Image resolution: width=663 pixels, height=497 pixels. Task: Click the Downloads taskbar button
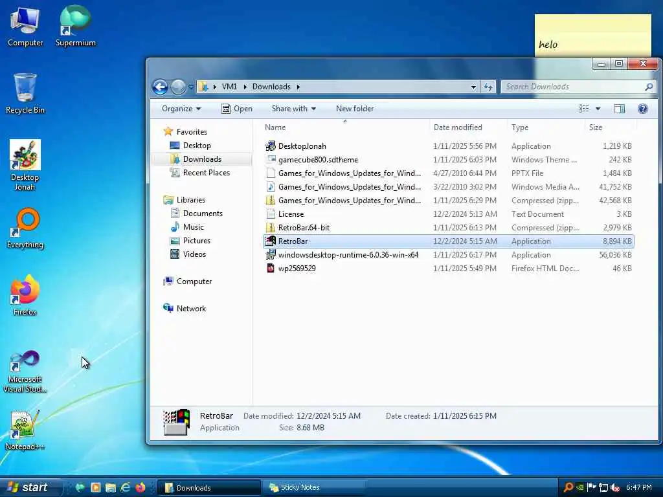(209, 487)
